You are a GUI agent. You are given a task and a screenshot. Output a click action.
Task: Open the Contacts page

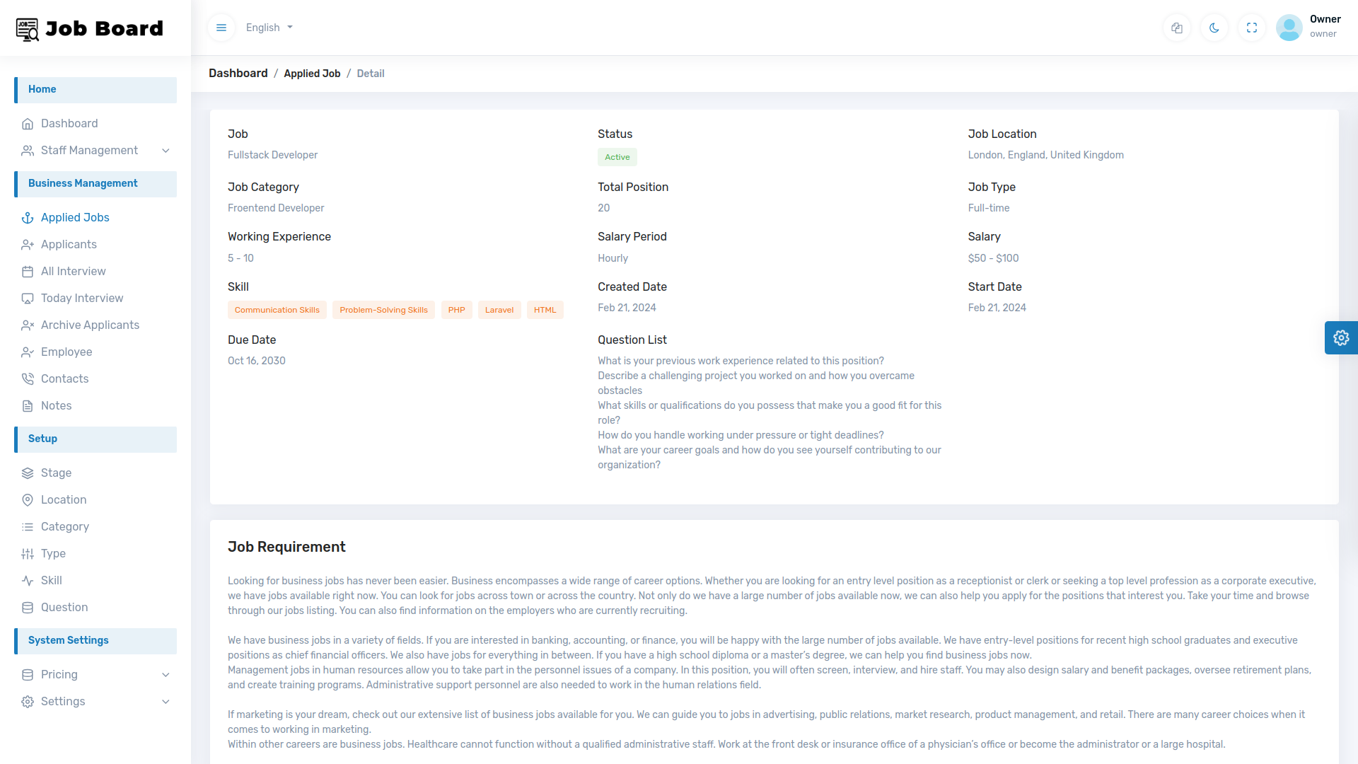coord(64,378)
